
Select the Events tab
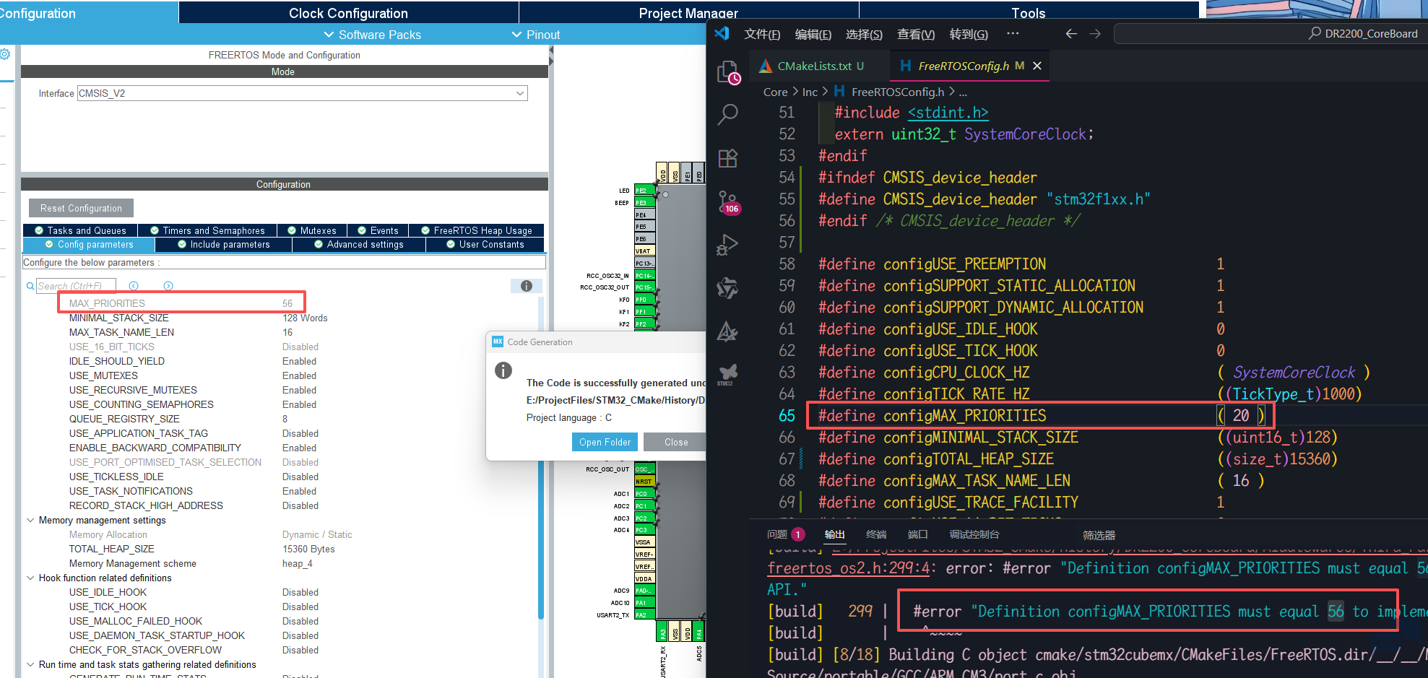tap(378, 230)
